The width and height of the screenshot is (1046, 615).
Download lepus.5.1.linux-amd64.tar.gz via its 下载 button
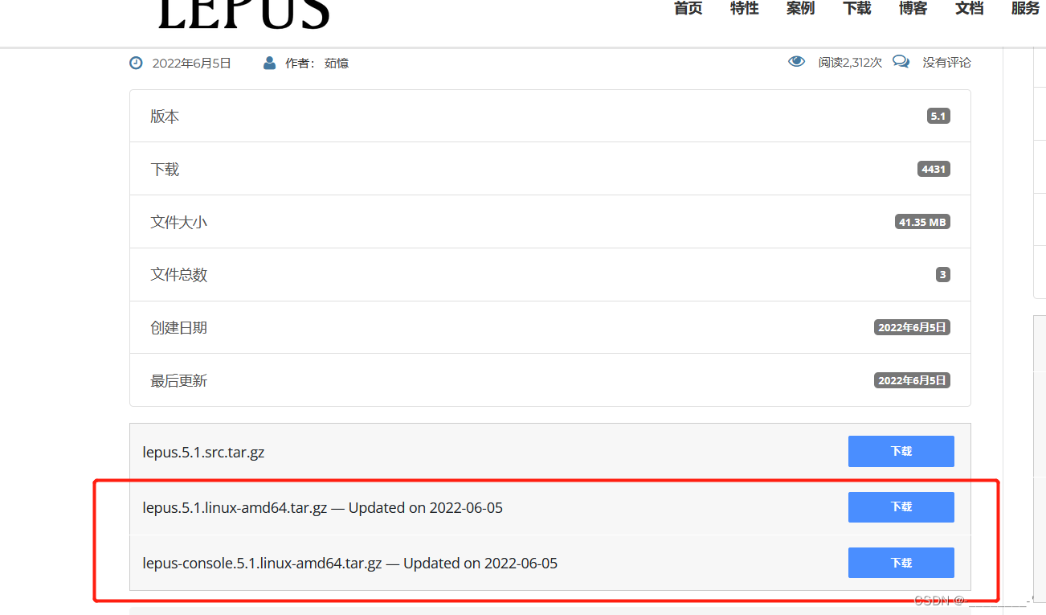901,507
